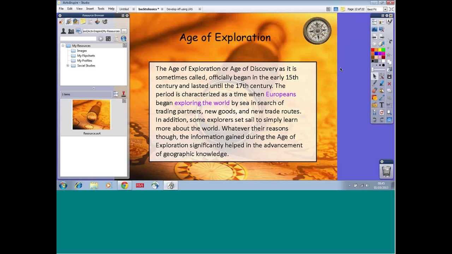This screenshot has width=452, height=254.
Task: Click the Reset Page icon in toolbox
Action: click(x=382, y=112)
